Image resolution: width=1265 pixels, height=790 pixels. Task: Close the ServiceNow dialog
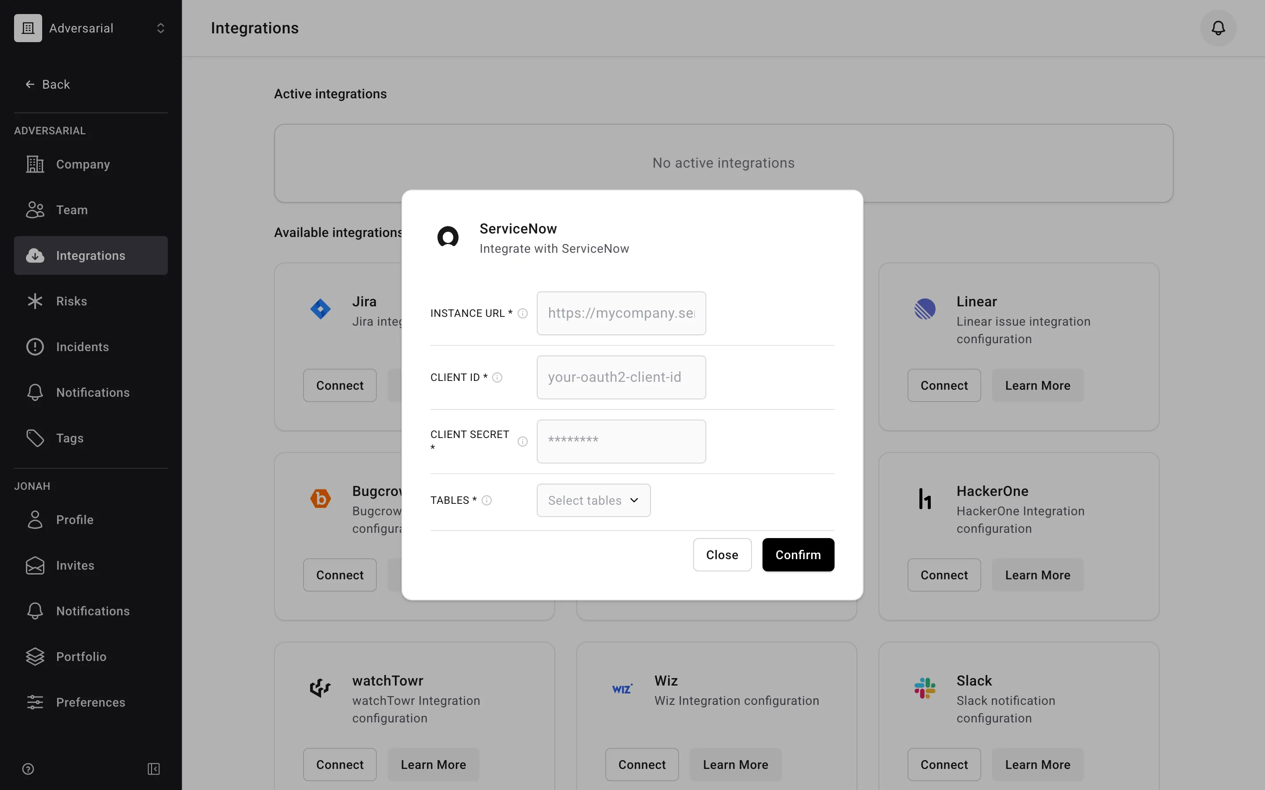click(722, 555)
